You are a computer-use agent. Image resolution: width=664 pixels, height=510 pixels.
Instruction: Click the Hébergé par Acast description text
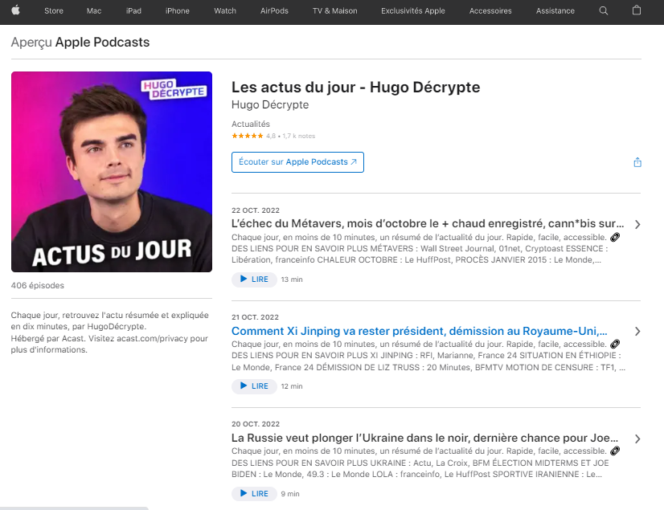(x=109, y=344)
